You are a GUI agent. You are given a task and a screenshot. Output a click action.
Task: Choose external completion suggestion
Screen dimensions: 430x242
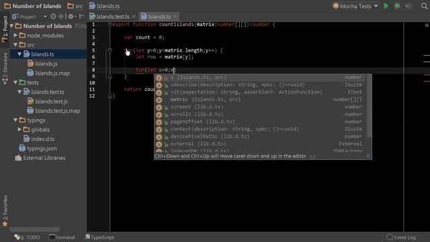261,144
